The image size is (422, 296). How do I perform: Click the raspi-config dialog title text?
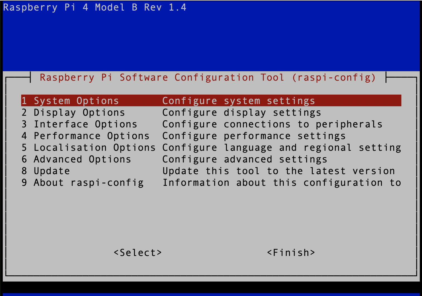[208, 77]
